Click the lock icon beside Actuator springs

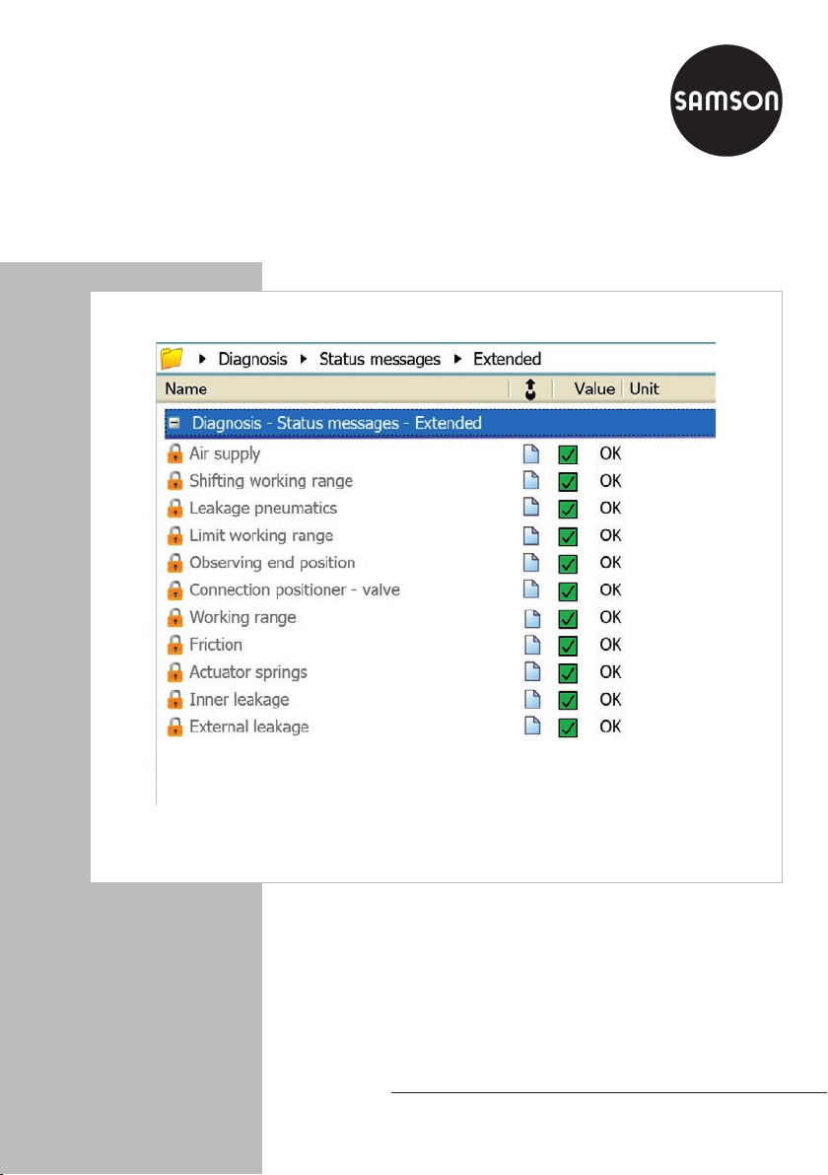[174, 673]
